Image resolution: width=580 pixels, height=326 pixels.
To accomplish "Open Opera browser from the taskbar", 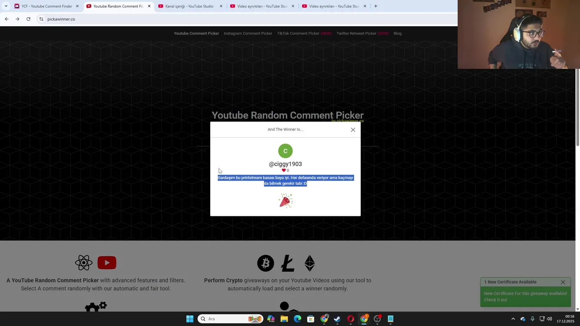I will click(x=351, y=319).
